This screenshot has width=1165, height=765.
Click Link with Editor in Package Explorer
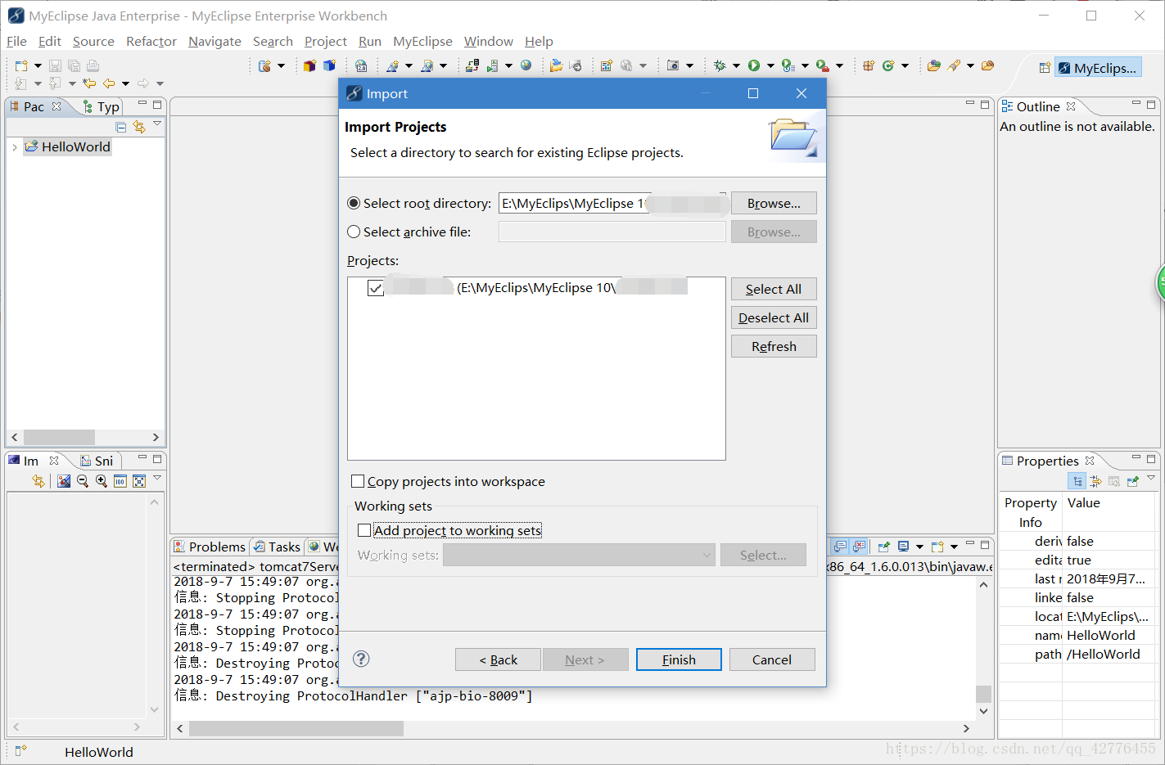pos(139,127)
